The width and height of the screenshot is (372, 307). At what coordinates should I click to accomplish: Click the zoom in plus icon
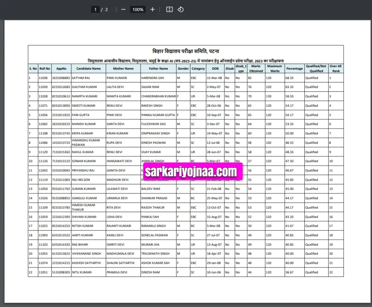(x=153, y=9)
